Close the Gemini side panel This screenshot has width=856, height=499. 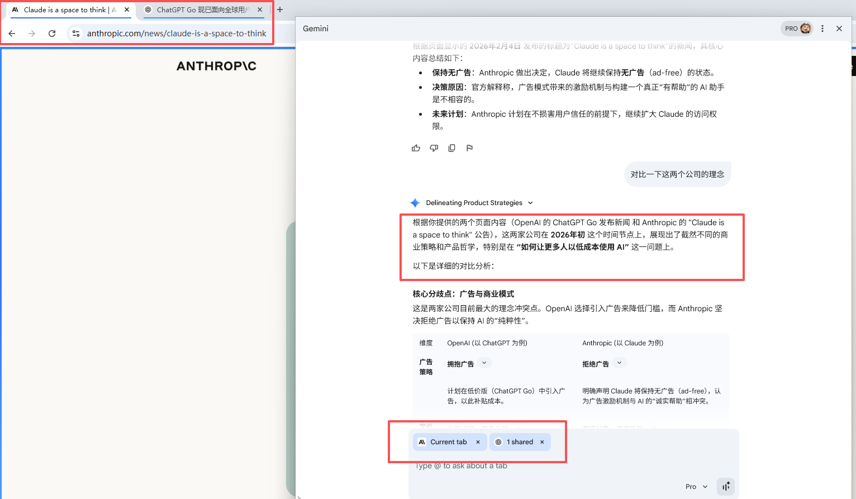coord(839,28)
